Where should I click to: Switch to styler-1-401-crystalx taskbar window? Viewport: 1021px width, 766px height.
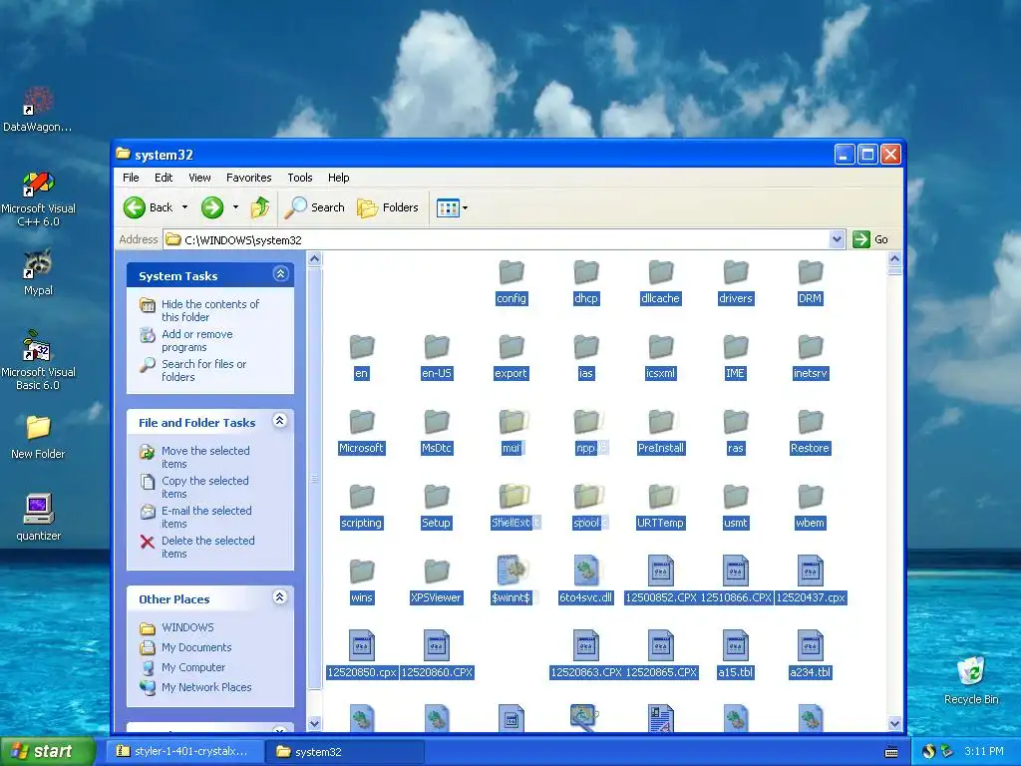coord(184,751)
